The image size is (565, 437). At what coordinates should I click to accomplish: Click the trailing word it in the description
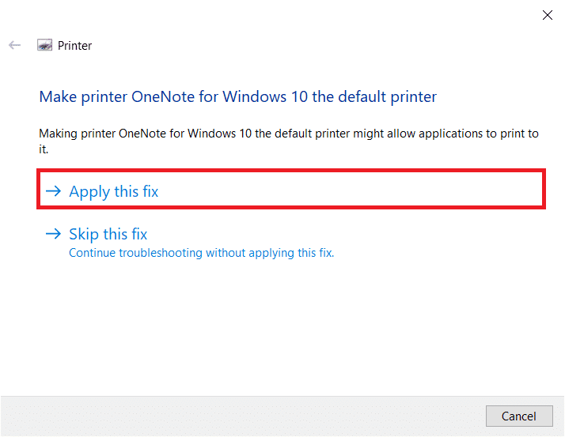click(x=44, y=149)
